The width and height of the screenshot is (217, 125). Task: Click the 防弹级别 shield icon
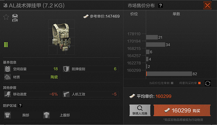[66, 69]
